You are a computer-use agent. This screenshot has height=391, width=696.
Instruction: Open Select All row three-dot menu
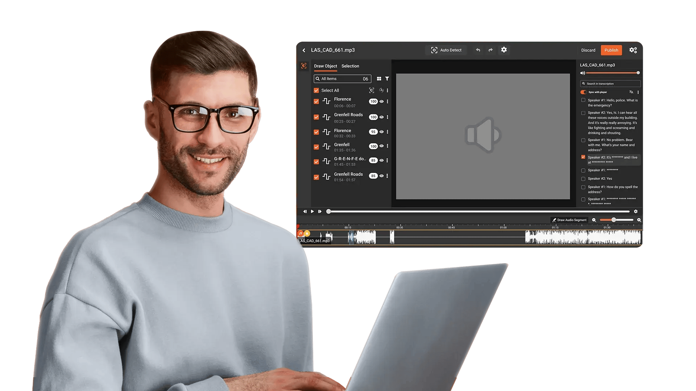tap(388, 91)
